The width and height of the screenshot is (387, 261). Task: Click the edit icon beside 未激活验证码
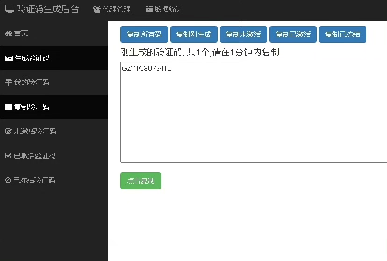(8, 131)
